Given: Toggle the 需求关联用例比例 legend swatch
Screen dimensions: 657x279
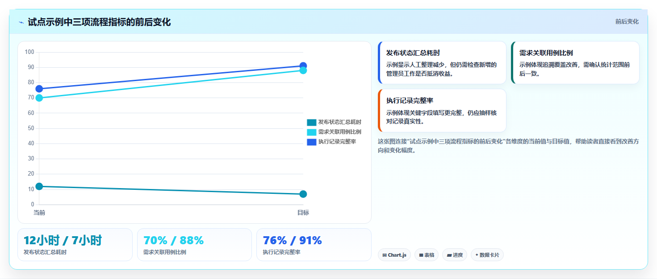Looking at the screenshot, I should click(311, 132).
